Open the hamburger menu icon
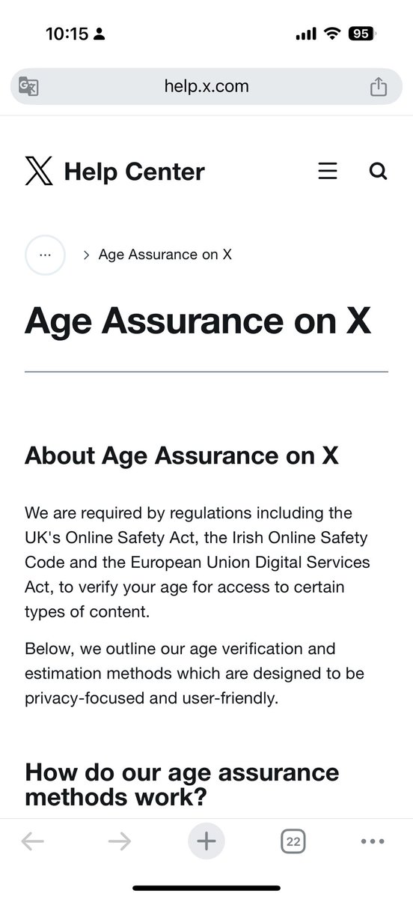413x899 pixels. pyautogui.click(x=328, y=172)
